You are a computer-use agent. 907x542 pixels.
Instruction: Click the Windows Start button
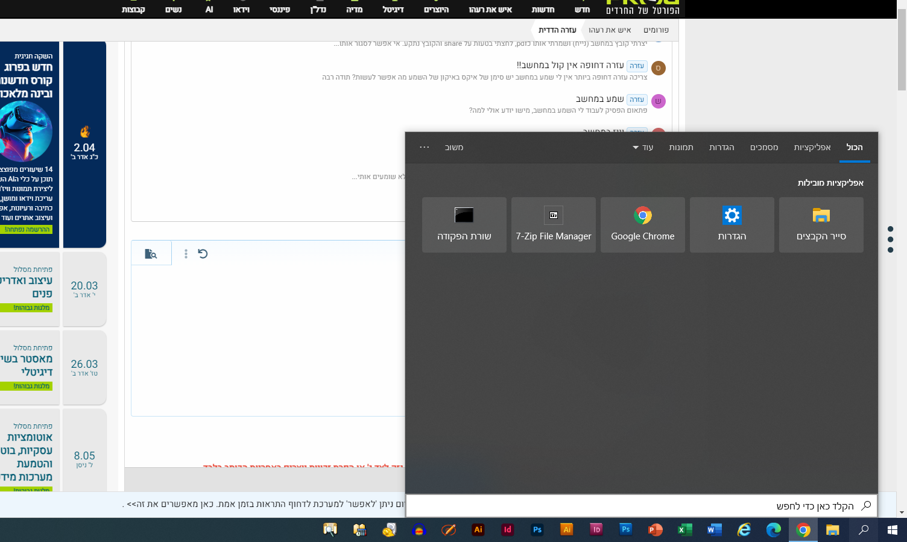[893, 530]
